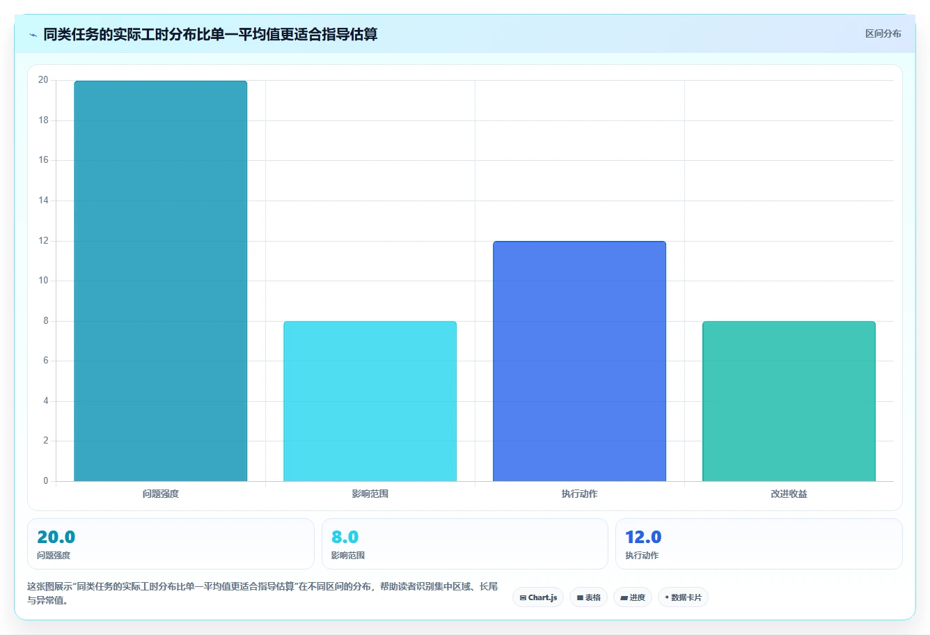Click the lightning icon beside the title
The height and width of the screenshot is (635, 930).
(33, 35)
